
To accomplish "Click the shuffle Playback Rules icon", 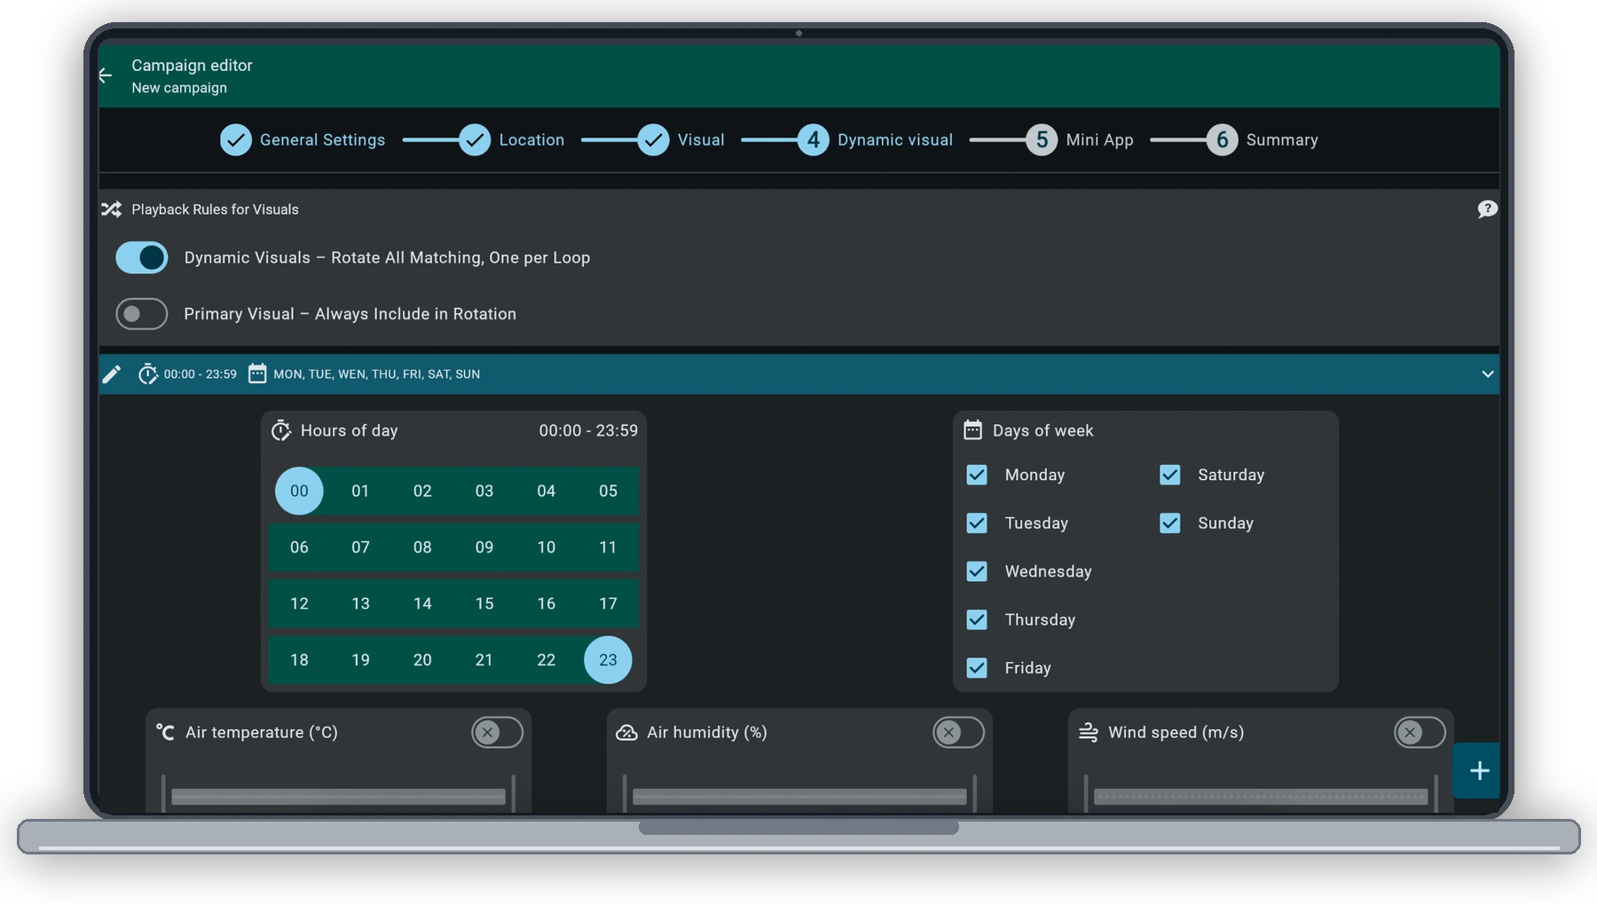I will [112, 209].
